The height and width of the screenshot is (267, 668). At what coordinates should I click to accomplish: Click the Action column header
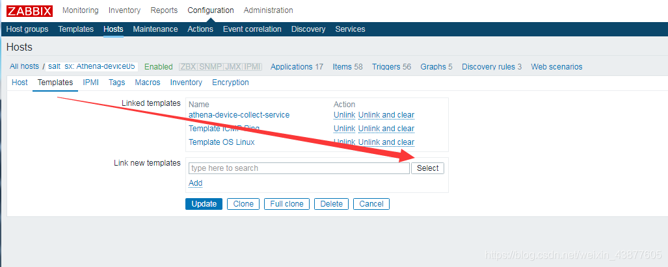[x=344, y=105]
